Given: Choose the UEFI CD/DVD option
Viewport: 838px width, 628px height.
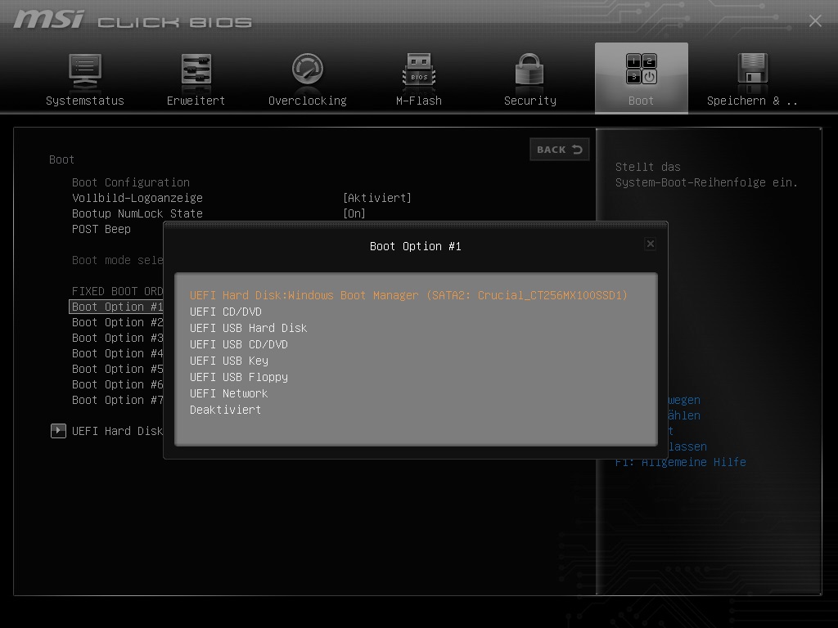Looking at the screenshot, I should click(226, 312).
